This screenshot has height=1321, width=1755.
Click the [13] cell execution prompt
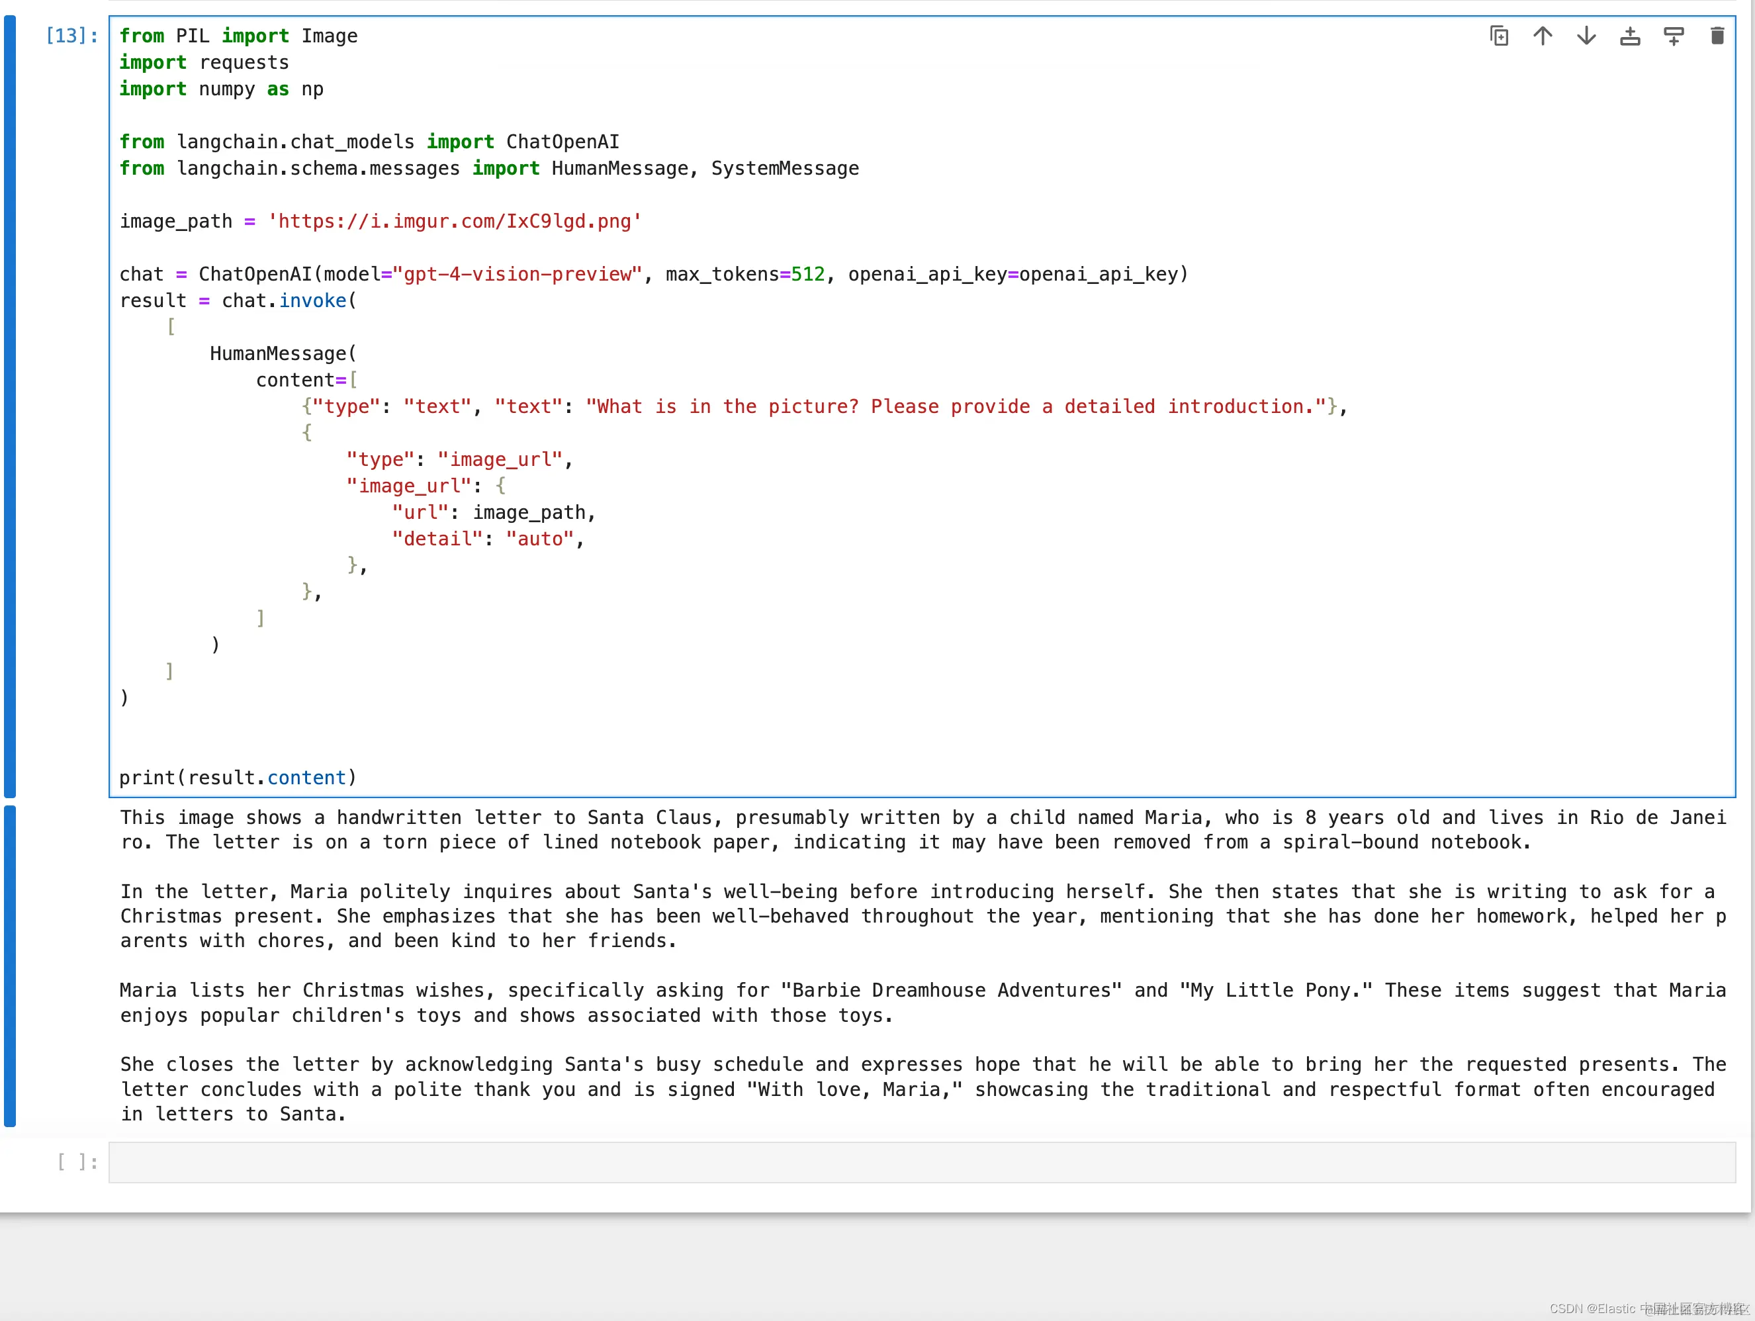(x=71, y=36)
